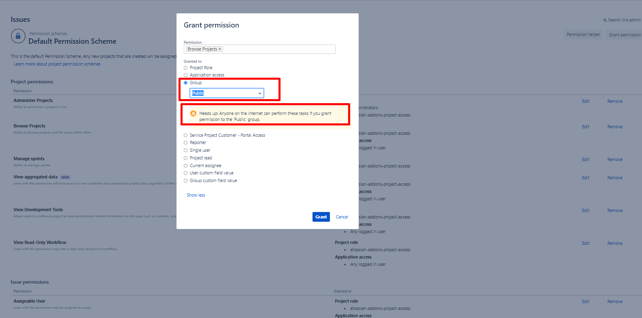This screenshot has width=642, height=318.
Task: Choose Current assignee radio option
Action: click(x=186, y=166)
